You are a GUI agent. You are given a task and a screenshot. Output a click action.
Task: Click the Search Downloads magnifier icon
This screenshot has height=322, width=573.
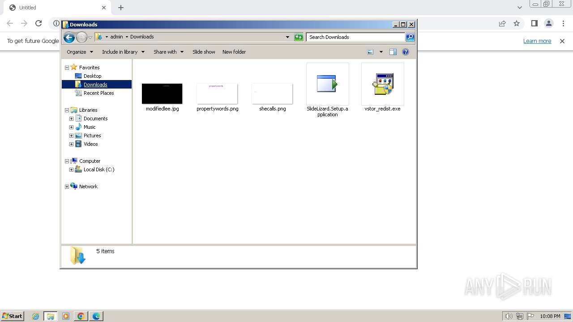(410, 37)
